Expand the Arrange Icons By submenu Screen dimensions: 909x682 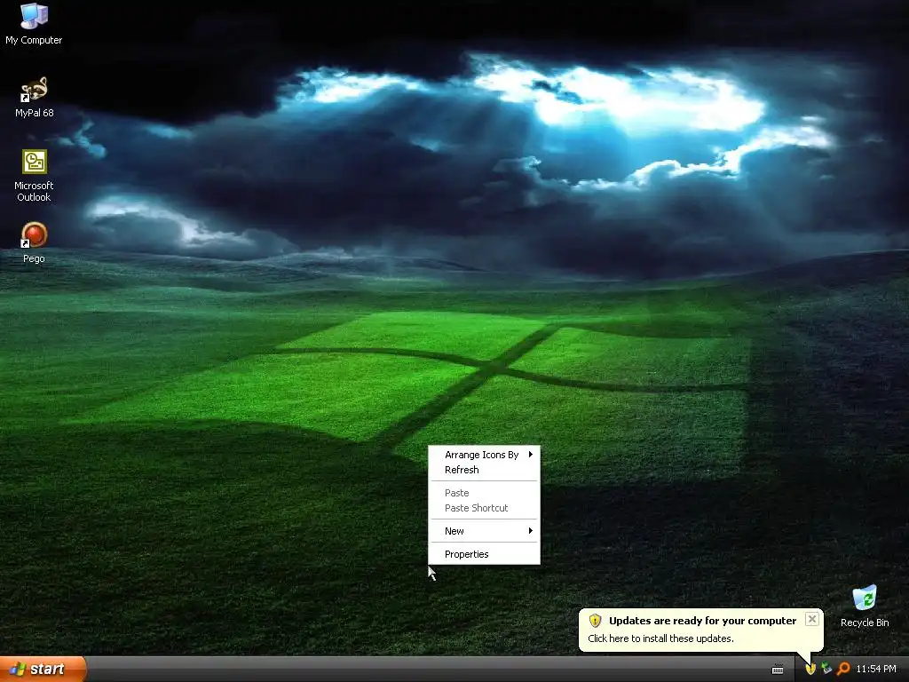(x=484, y=455)
